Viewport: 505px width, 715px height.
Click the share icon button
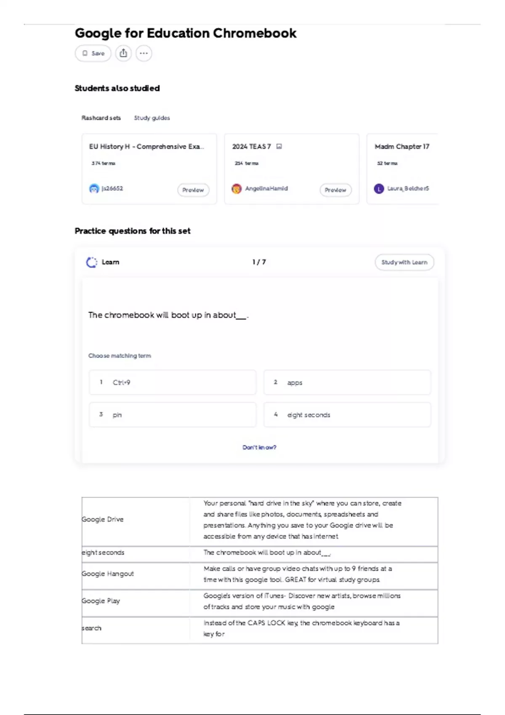pos(123,53)
